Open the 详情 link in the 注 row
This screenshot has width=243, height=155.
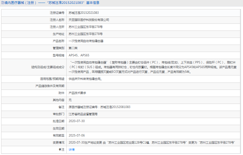72,150
